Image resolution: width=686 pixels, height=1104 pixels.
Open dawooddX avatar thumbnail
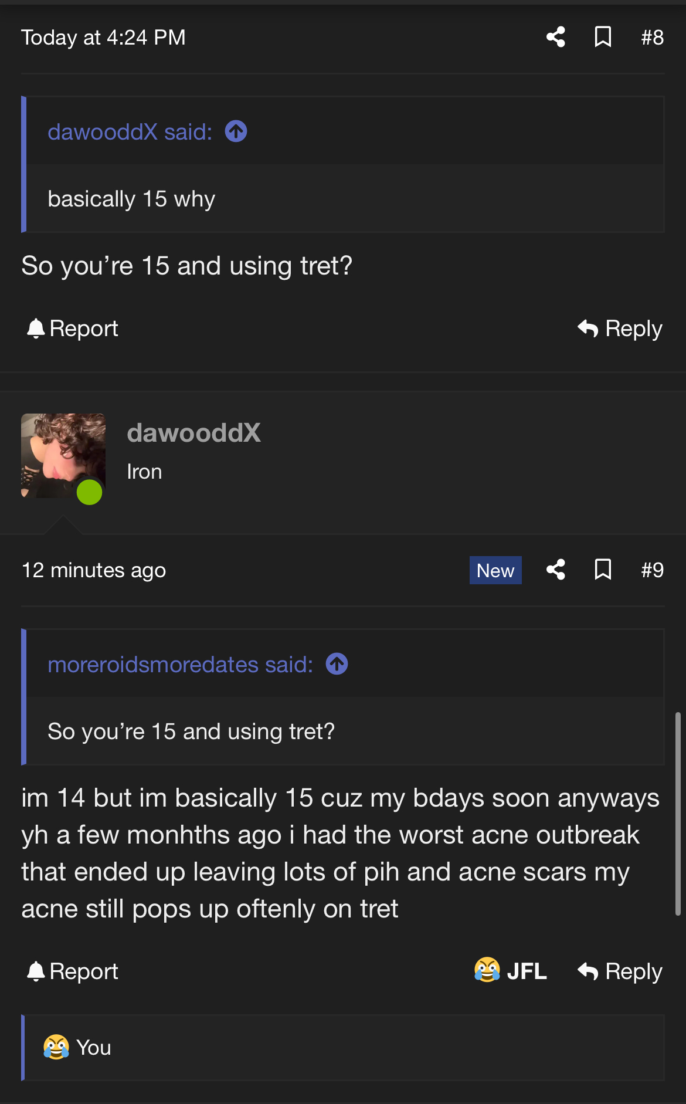point(63,456)
